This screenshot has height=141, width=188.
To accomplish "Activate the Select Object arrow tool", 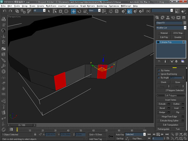I will click(x=49, y=11).
